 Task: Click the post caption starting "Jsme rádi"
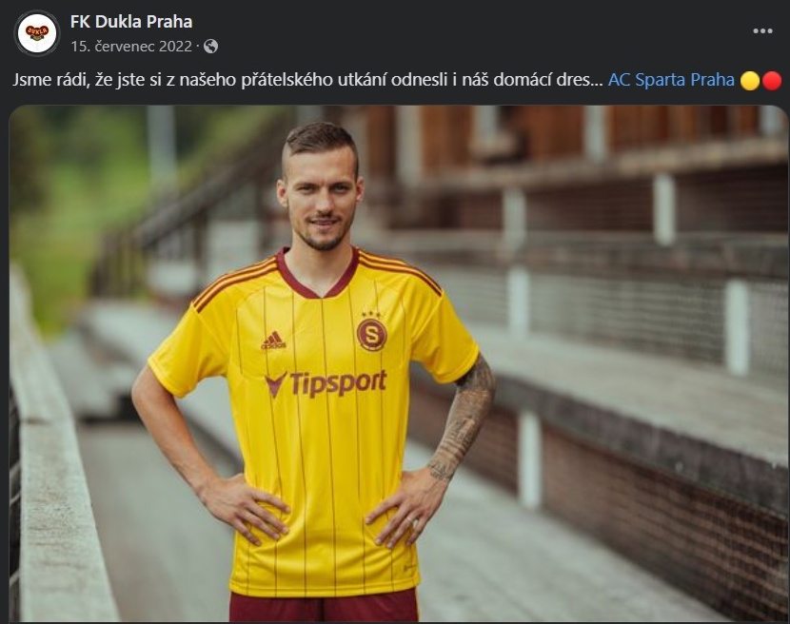click(307, 80)
